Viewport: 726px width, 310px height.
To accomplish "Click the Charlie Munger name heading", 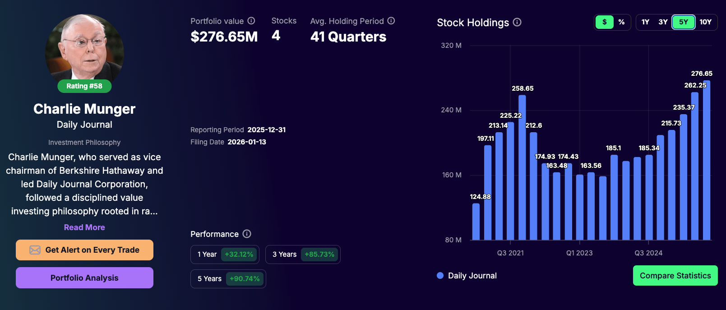I will (84, 109).
